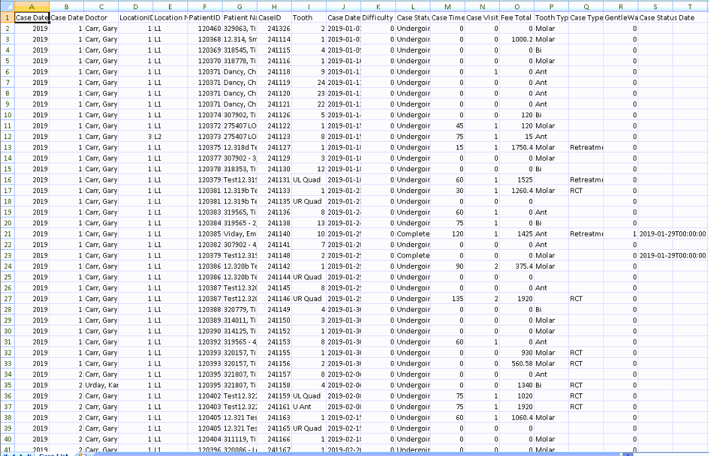Click the 1750.4 fee total cell
The width and height of the screenshot is (709, 456).
(516, 148)
